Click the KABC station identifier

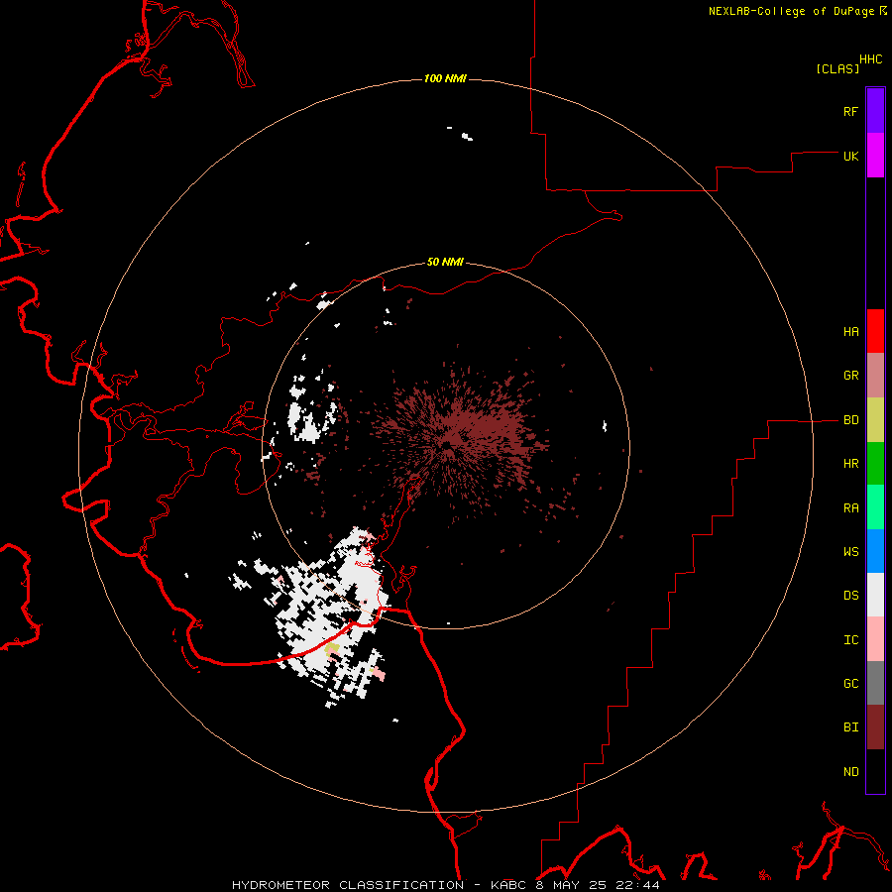click(x=508, y=885)
